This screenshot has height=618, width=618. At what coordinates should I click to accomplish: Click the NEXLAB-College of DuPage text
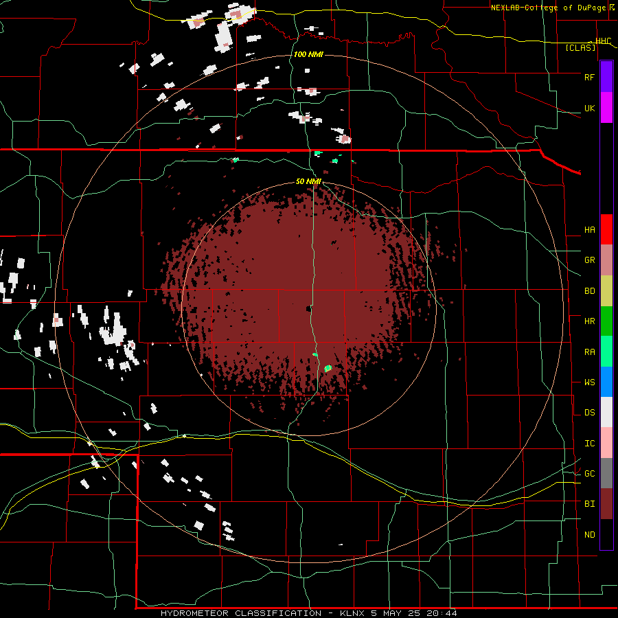click(549, 8)
